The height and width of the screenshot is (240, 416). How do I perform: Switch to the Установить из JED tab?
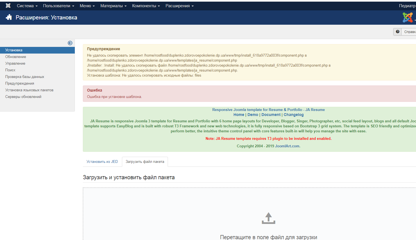[x=102, y=162]
